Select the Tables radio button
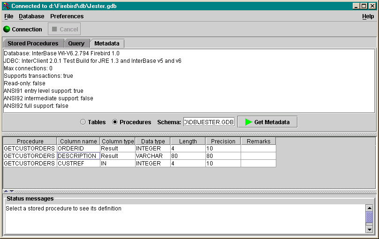The image size is (379, 239). [x=83, y=122]
